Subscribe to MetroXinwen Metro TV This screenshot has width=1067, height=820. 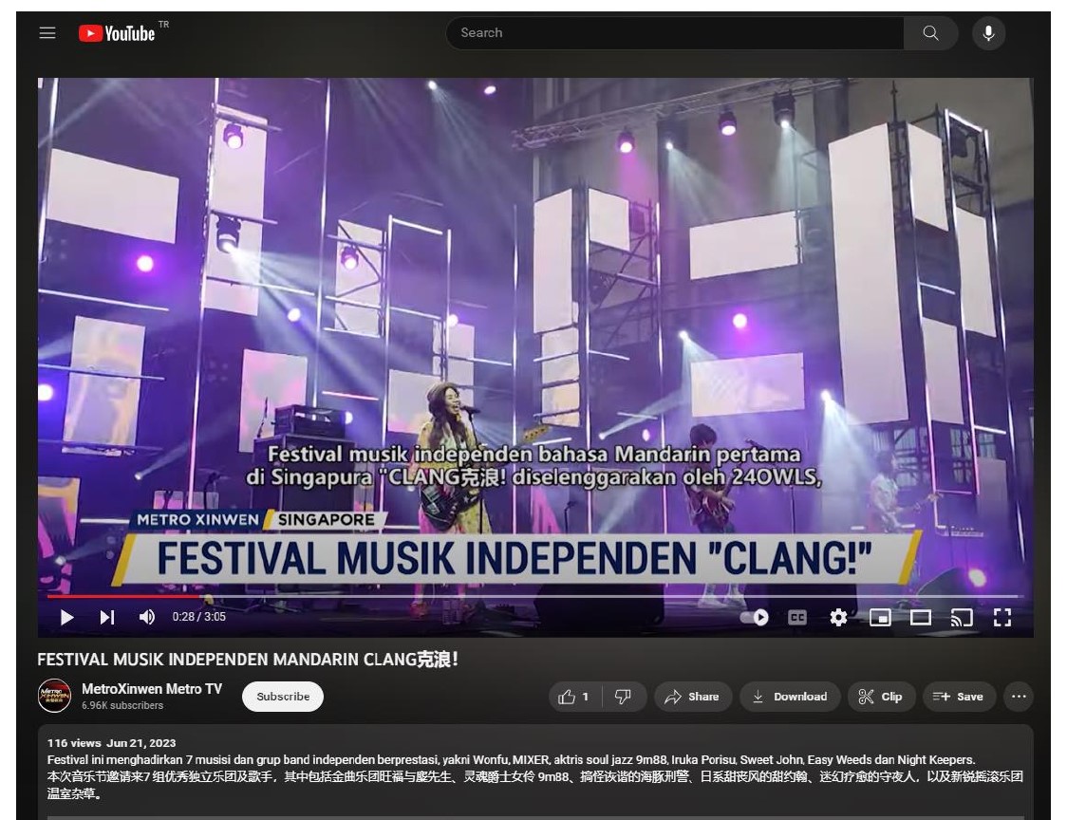pyautogui.click(x=282, y=697)
